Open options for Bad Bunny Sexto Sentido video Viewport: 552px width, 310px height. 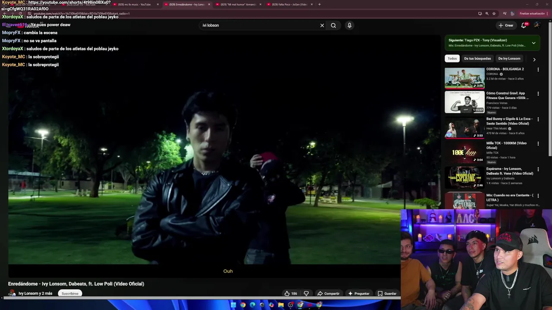pos(538,119)
